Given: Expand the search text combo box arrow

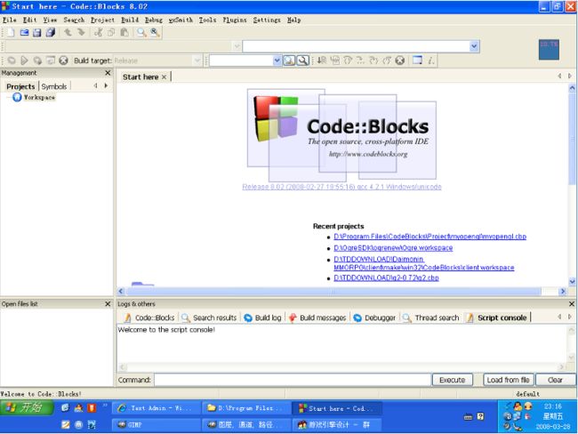Looking at the screenshot, I should (x=277, y=60).
